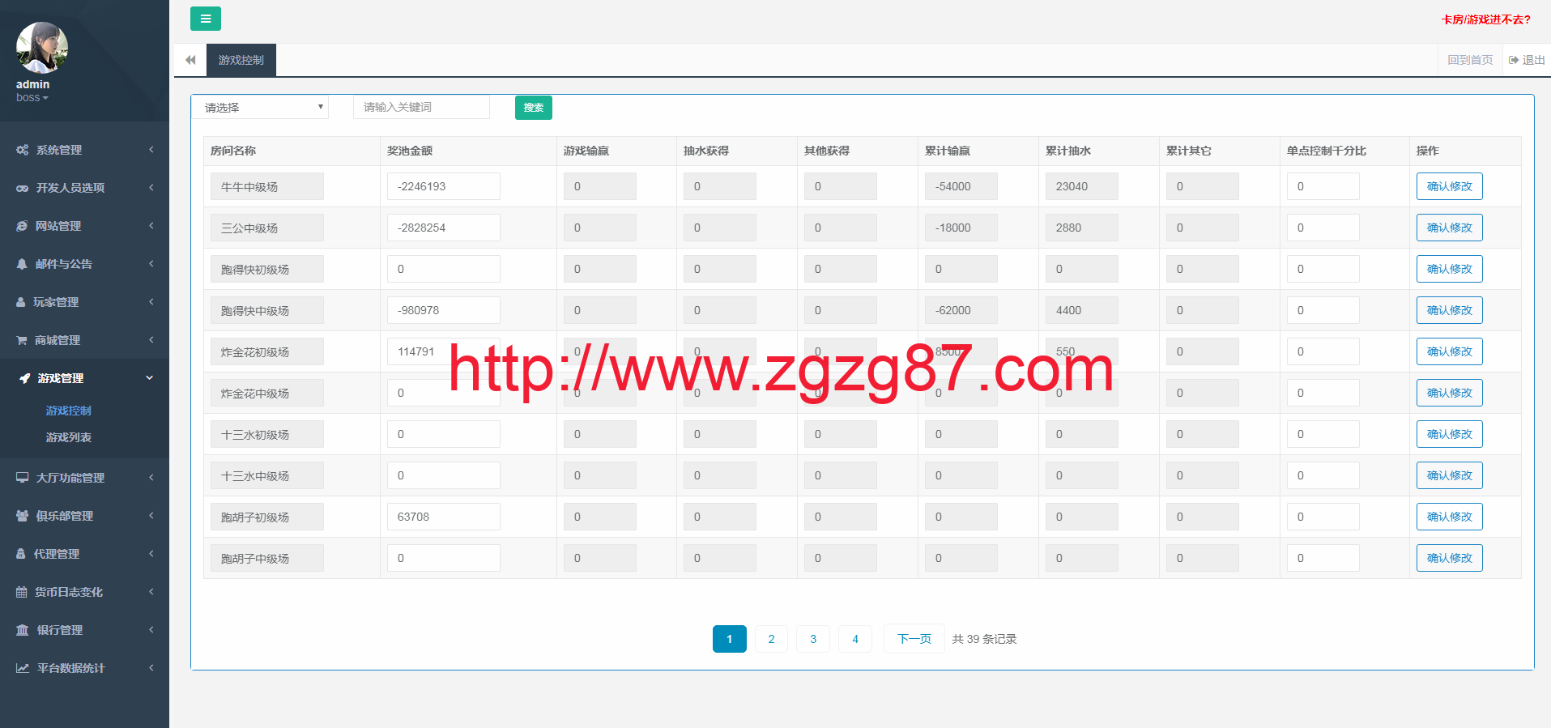Select the 游戏控制 tab
The image size is (1551, 728).
click(x=241, y=60)
